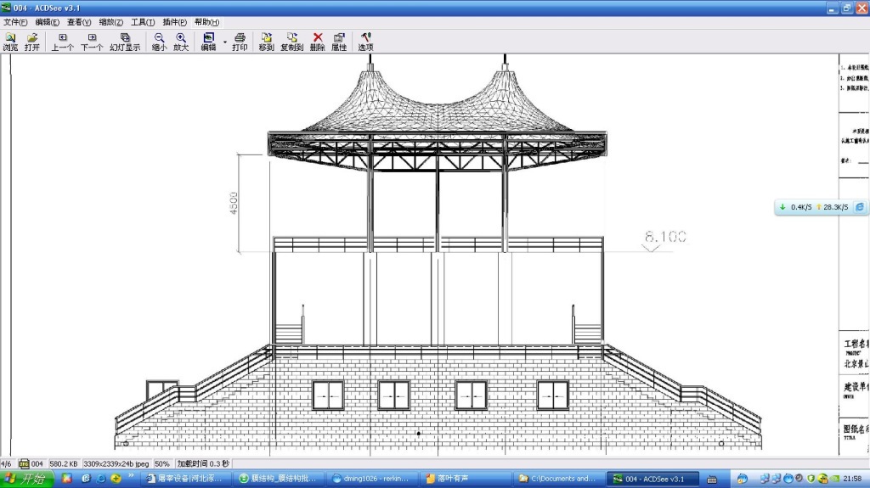Viewport: 870px width, 488px height.
Task: Click the Copy to (复制到) icon
Action: click(x=291, y=42)
